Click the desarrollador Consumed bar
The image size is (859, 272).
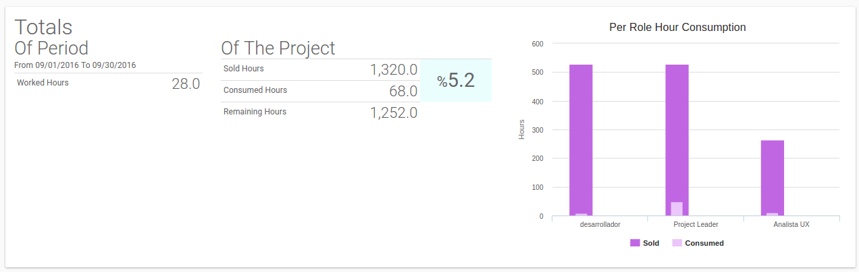tap(581, 215)
